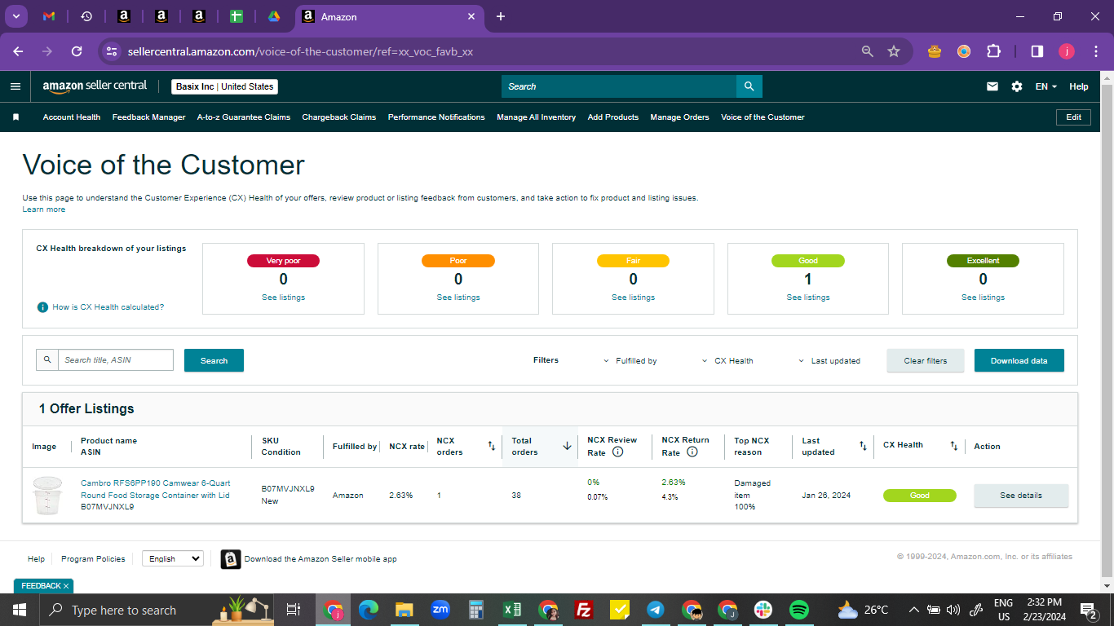Click the top Seller Central search field
Viewport: 1114px width, 626px height.
(x=619, y=86)
